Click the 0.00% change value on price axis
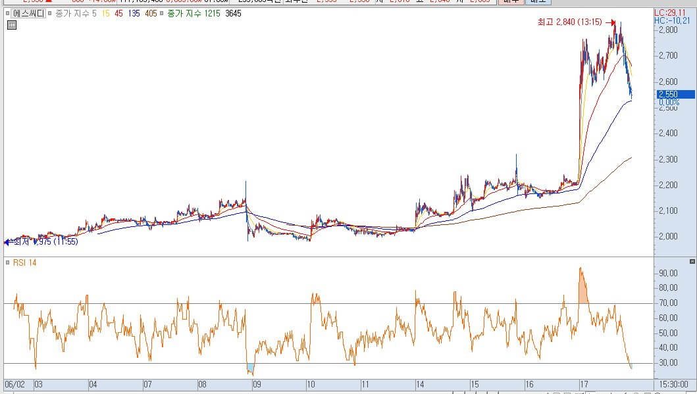Viewport: 697px width, 394px height. pyautogui.click(x=669, y=102)
